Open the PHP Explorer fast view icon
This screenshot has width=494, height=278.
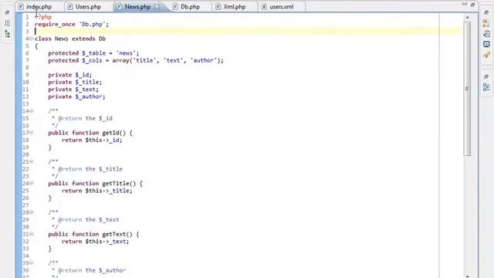(7, 23)
